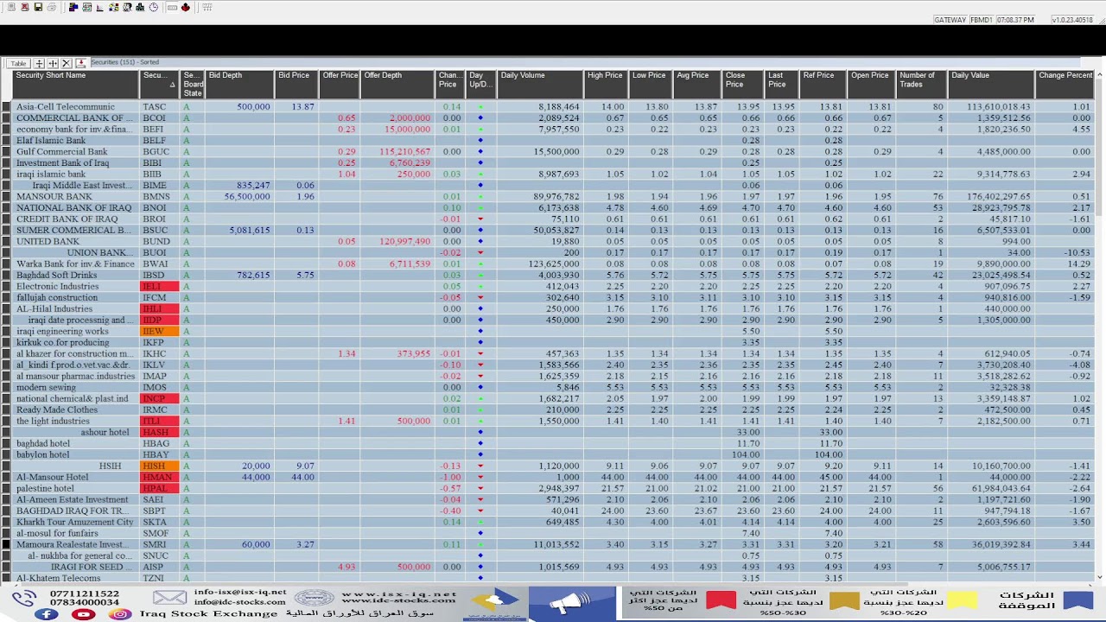This screenshot has height=622, width=1106.
Task: Click the orange IIEW security code cell
Action: coord(159,332)
